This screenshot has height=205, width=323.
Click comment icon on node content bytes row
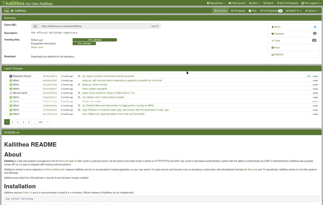79,97
